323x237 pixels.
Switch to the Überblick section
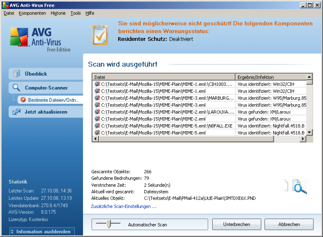pyautogui.click(x=46, y=74)
